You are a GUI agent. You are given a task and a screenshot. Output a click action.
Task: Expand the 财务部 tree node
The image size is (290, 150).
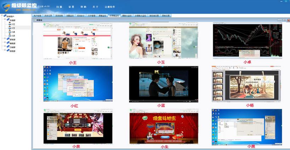coord(5,50)
